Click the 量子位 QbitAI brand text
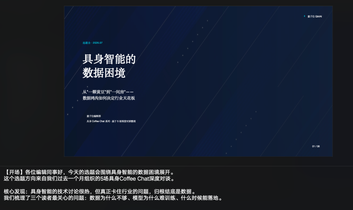Screen dimensions: 353x210 (x=314, y=16)
